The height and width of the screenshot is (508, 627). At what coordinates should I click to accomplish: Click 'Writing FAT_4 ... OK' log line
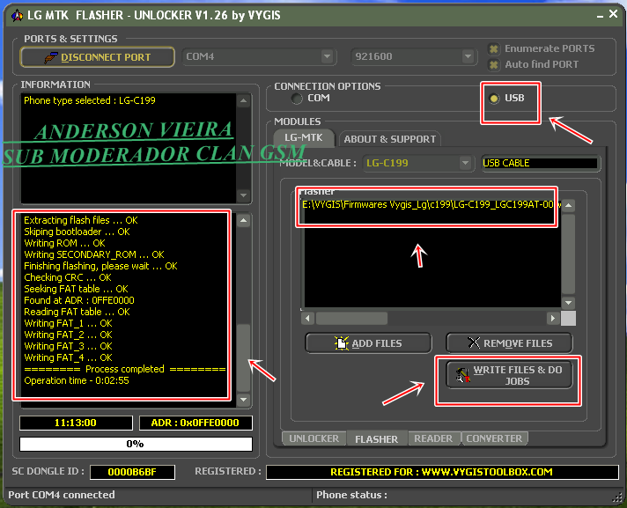tap(68, 357)
